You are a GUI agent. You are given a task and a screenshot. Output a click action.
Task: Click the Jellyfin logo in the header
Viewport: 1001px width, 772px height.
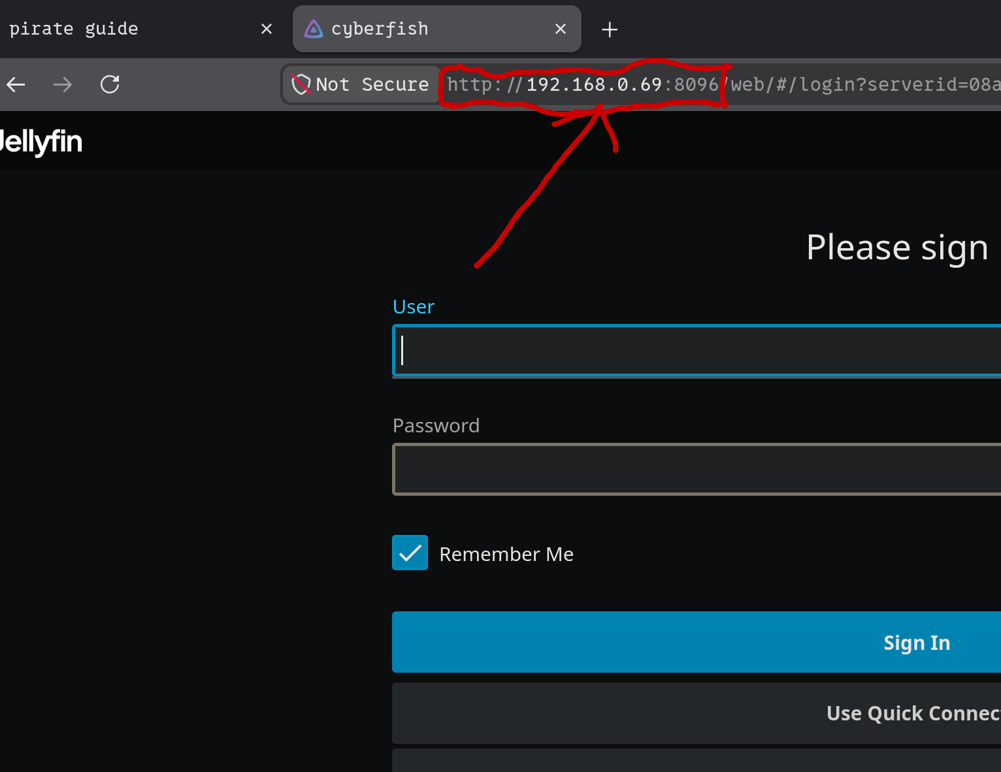41,142
